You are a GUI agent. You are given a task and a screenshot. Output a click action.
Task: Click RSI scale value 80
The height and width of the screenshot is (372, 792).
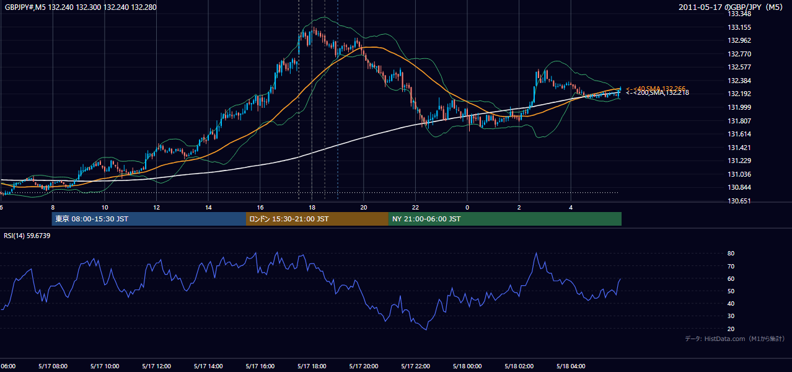pos(731,254)
